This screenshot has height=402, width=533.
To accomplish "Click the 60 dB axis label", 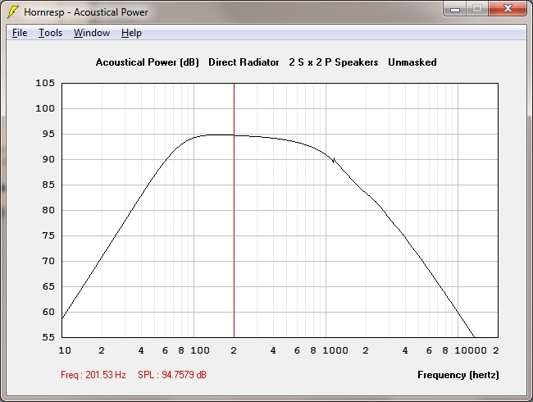I will coord(48,312).
